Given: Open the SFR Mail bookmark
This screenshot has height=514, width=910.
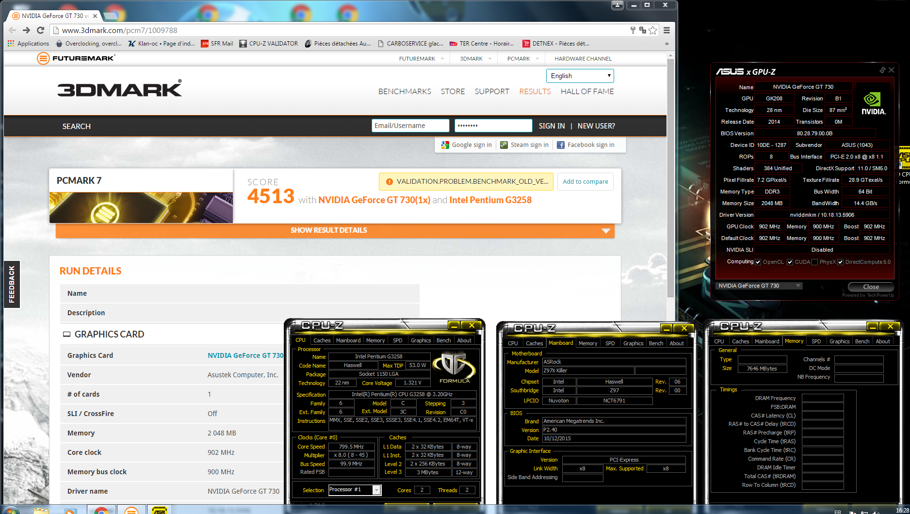Looking at the screenshot, I should tap(217, 44).
